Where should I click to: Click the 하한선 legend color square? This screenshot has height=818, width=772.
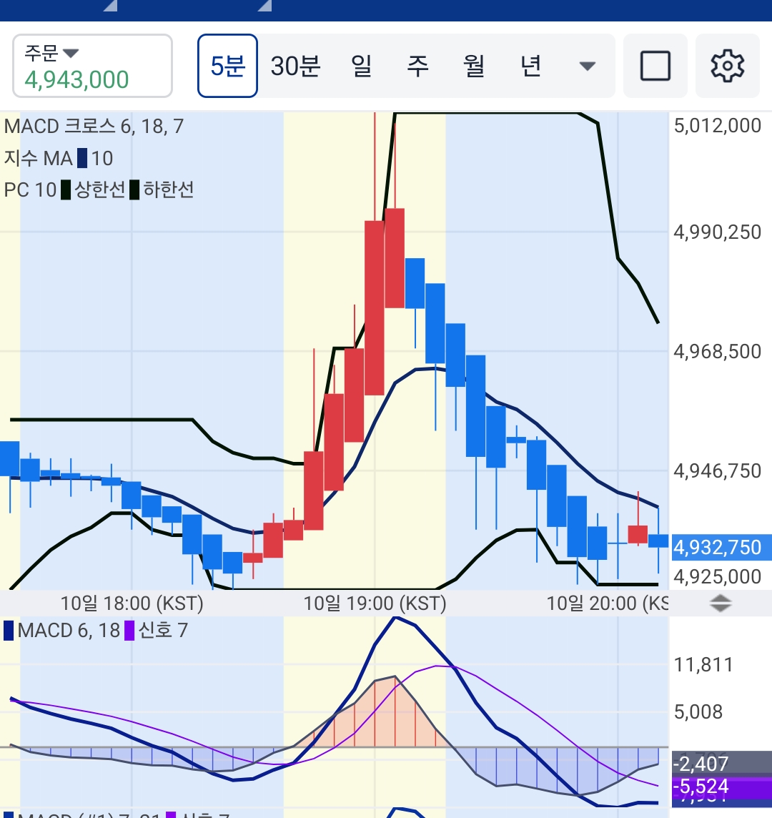tap(134, 190)
